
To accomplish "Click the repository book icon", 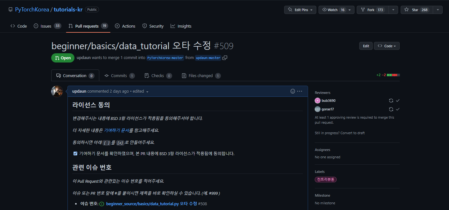I will [11, 10].
